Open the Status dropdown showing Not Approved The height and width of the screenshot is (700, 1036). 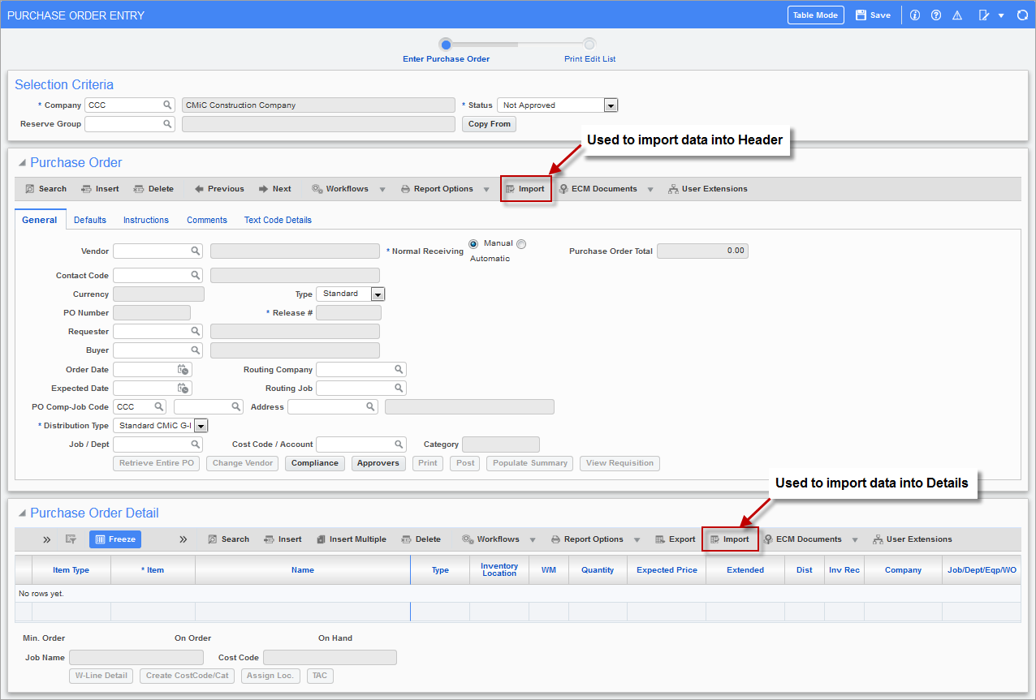tap(611, 105)
